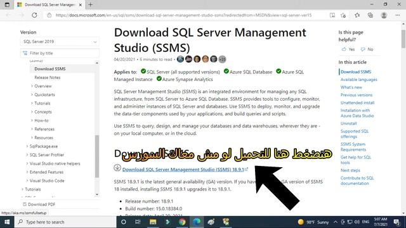Reload the page with the refresh icon
Screen dimensions: 406x228
click(34, 15)
